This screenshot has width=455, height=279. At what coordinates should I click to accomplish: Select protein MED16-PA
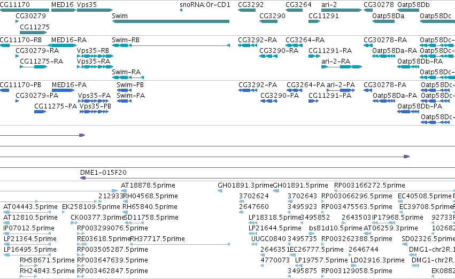tap(69, 85)
